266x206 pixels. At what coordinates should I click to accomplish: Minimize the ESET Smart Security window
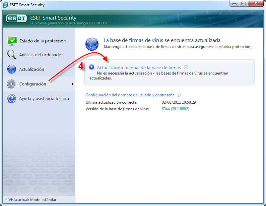pos(234,4)
